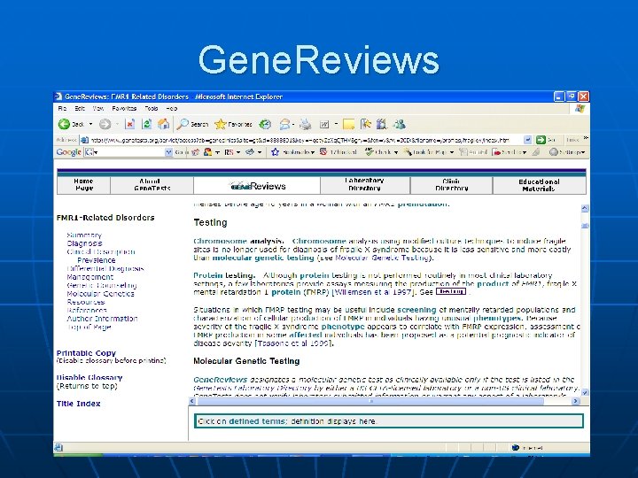Screen dimensions: 638x478
Task: Click the Printable Copy link
Action: (86, 353)
